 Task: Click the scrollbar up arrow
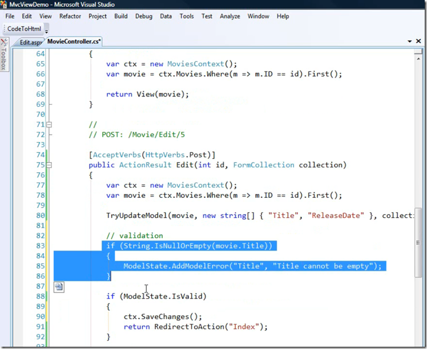(418, 59)
